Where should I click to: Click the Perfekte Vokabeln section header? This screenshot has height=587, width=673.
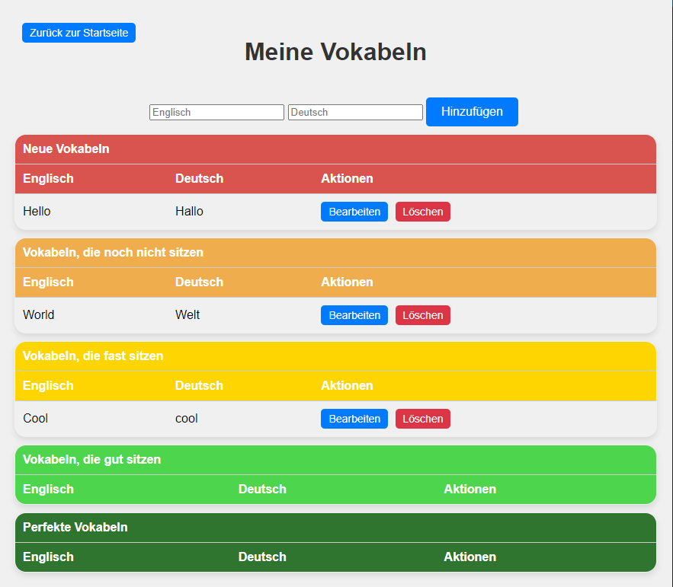point(75,527)
